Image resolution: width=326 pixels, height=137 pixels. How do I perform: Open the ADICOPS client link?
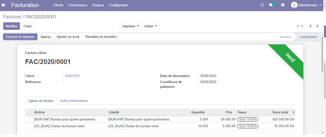click(73, 76)
